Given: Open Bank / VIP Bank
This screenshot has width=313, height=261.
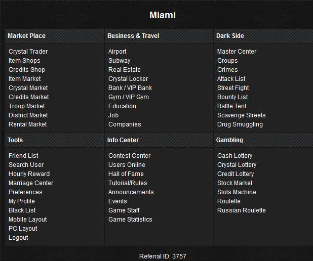Looking at the screenshot, I should 130,88.
